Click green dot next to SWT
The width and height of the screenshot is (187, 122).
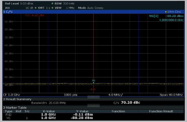tap(36, 8)
